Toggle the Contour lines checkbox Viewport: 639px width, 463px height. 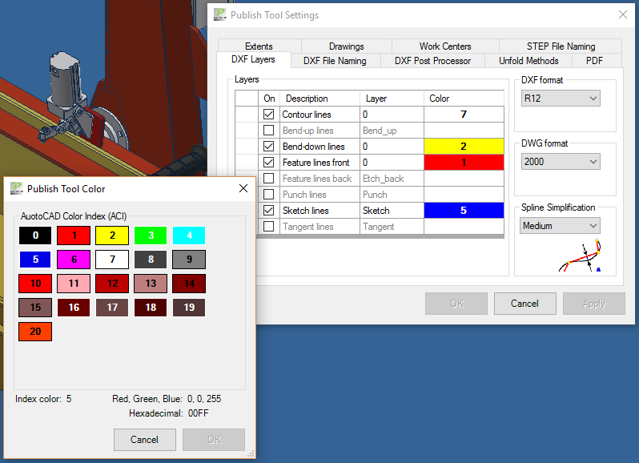click(268, 115)
